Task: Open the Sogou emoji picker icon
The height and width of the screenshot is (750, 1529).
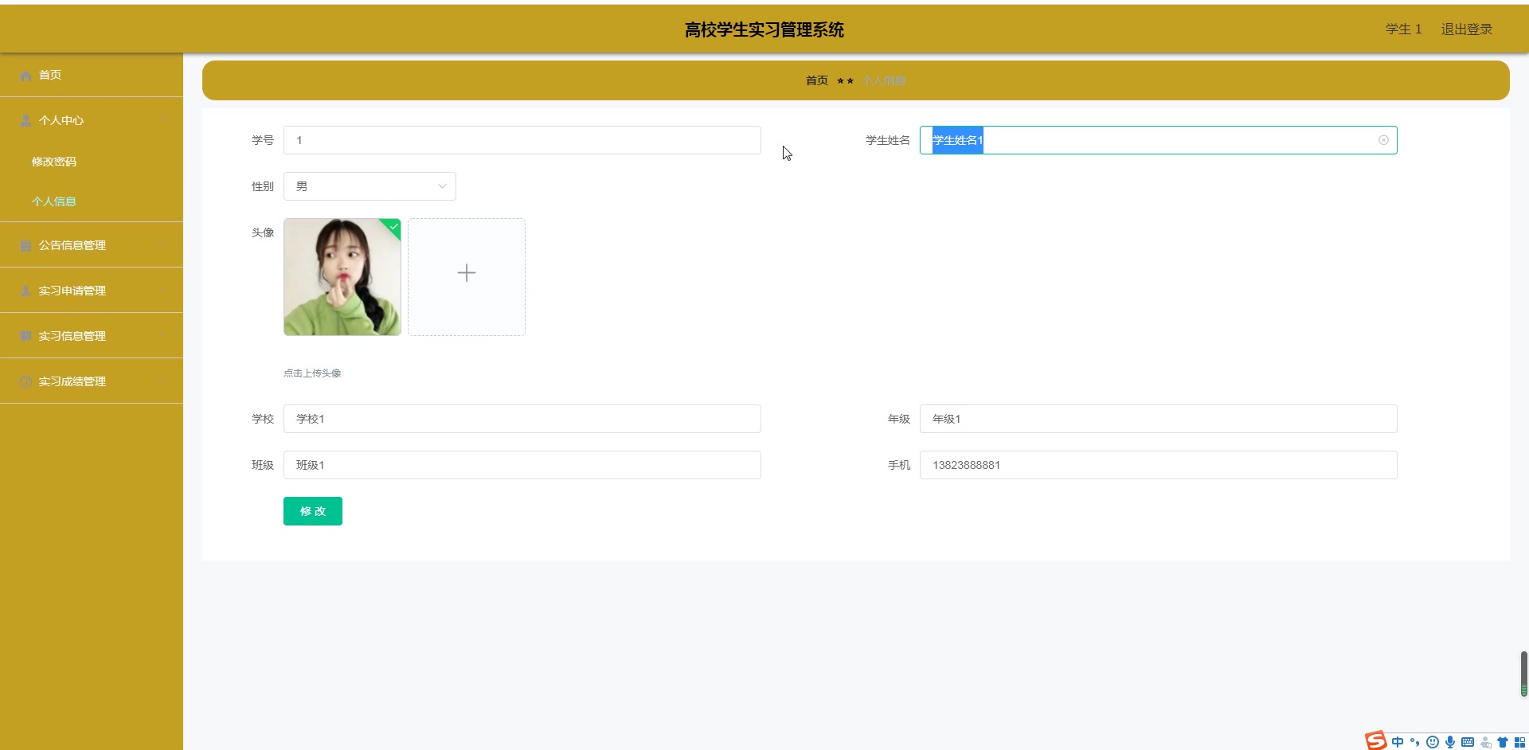Action: tap(1433, 741)
